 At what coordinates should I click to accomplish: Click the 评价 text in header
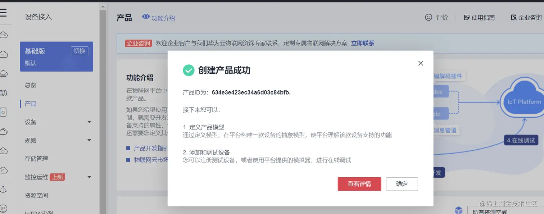pyautogui.click(x=442, y=17)
